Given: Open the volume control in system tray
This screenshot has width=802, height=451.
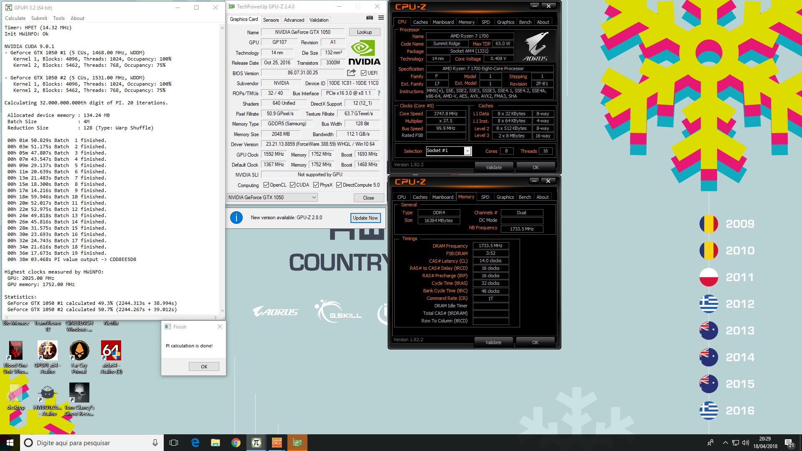Looking at the screenshot, I should point(746,443).
